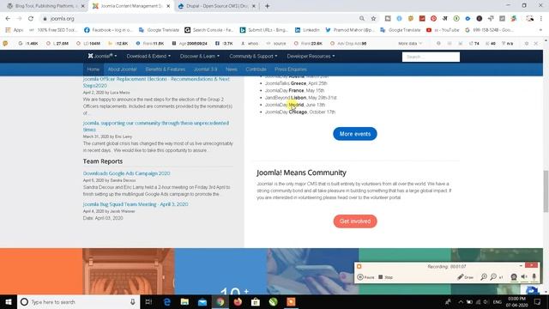Switch to the Drupal browser tab

point(216,6)
